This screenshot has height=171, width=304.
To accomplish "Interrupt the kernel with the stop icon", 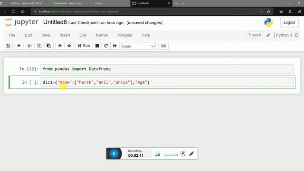I will pyautogui.click(x=97, y=46).
